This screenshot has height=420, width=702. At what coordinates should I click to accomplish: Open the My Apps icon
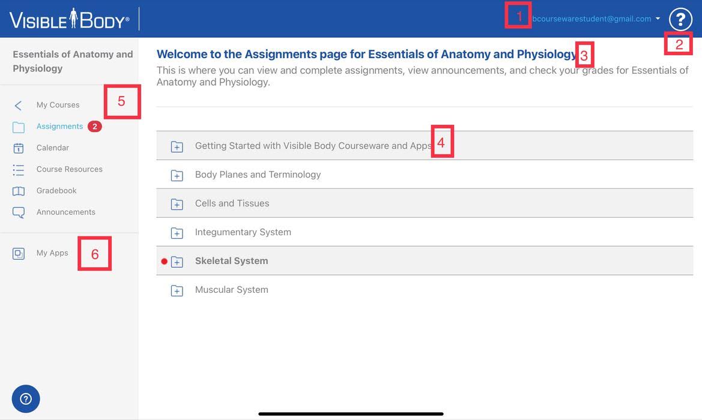coord(19,254)
